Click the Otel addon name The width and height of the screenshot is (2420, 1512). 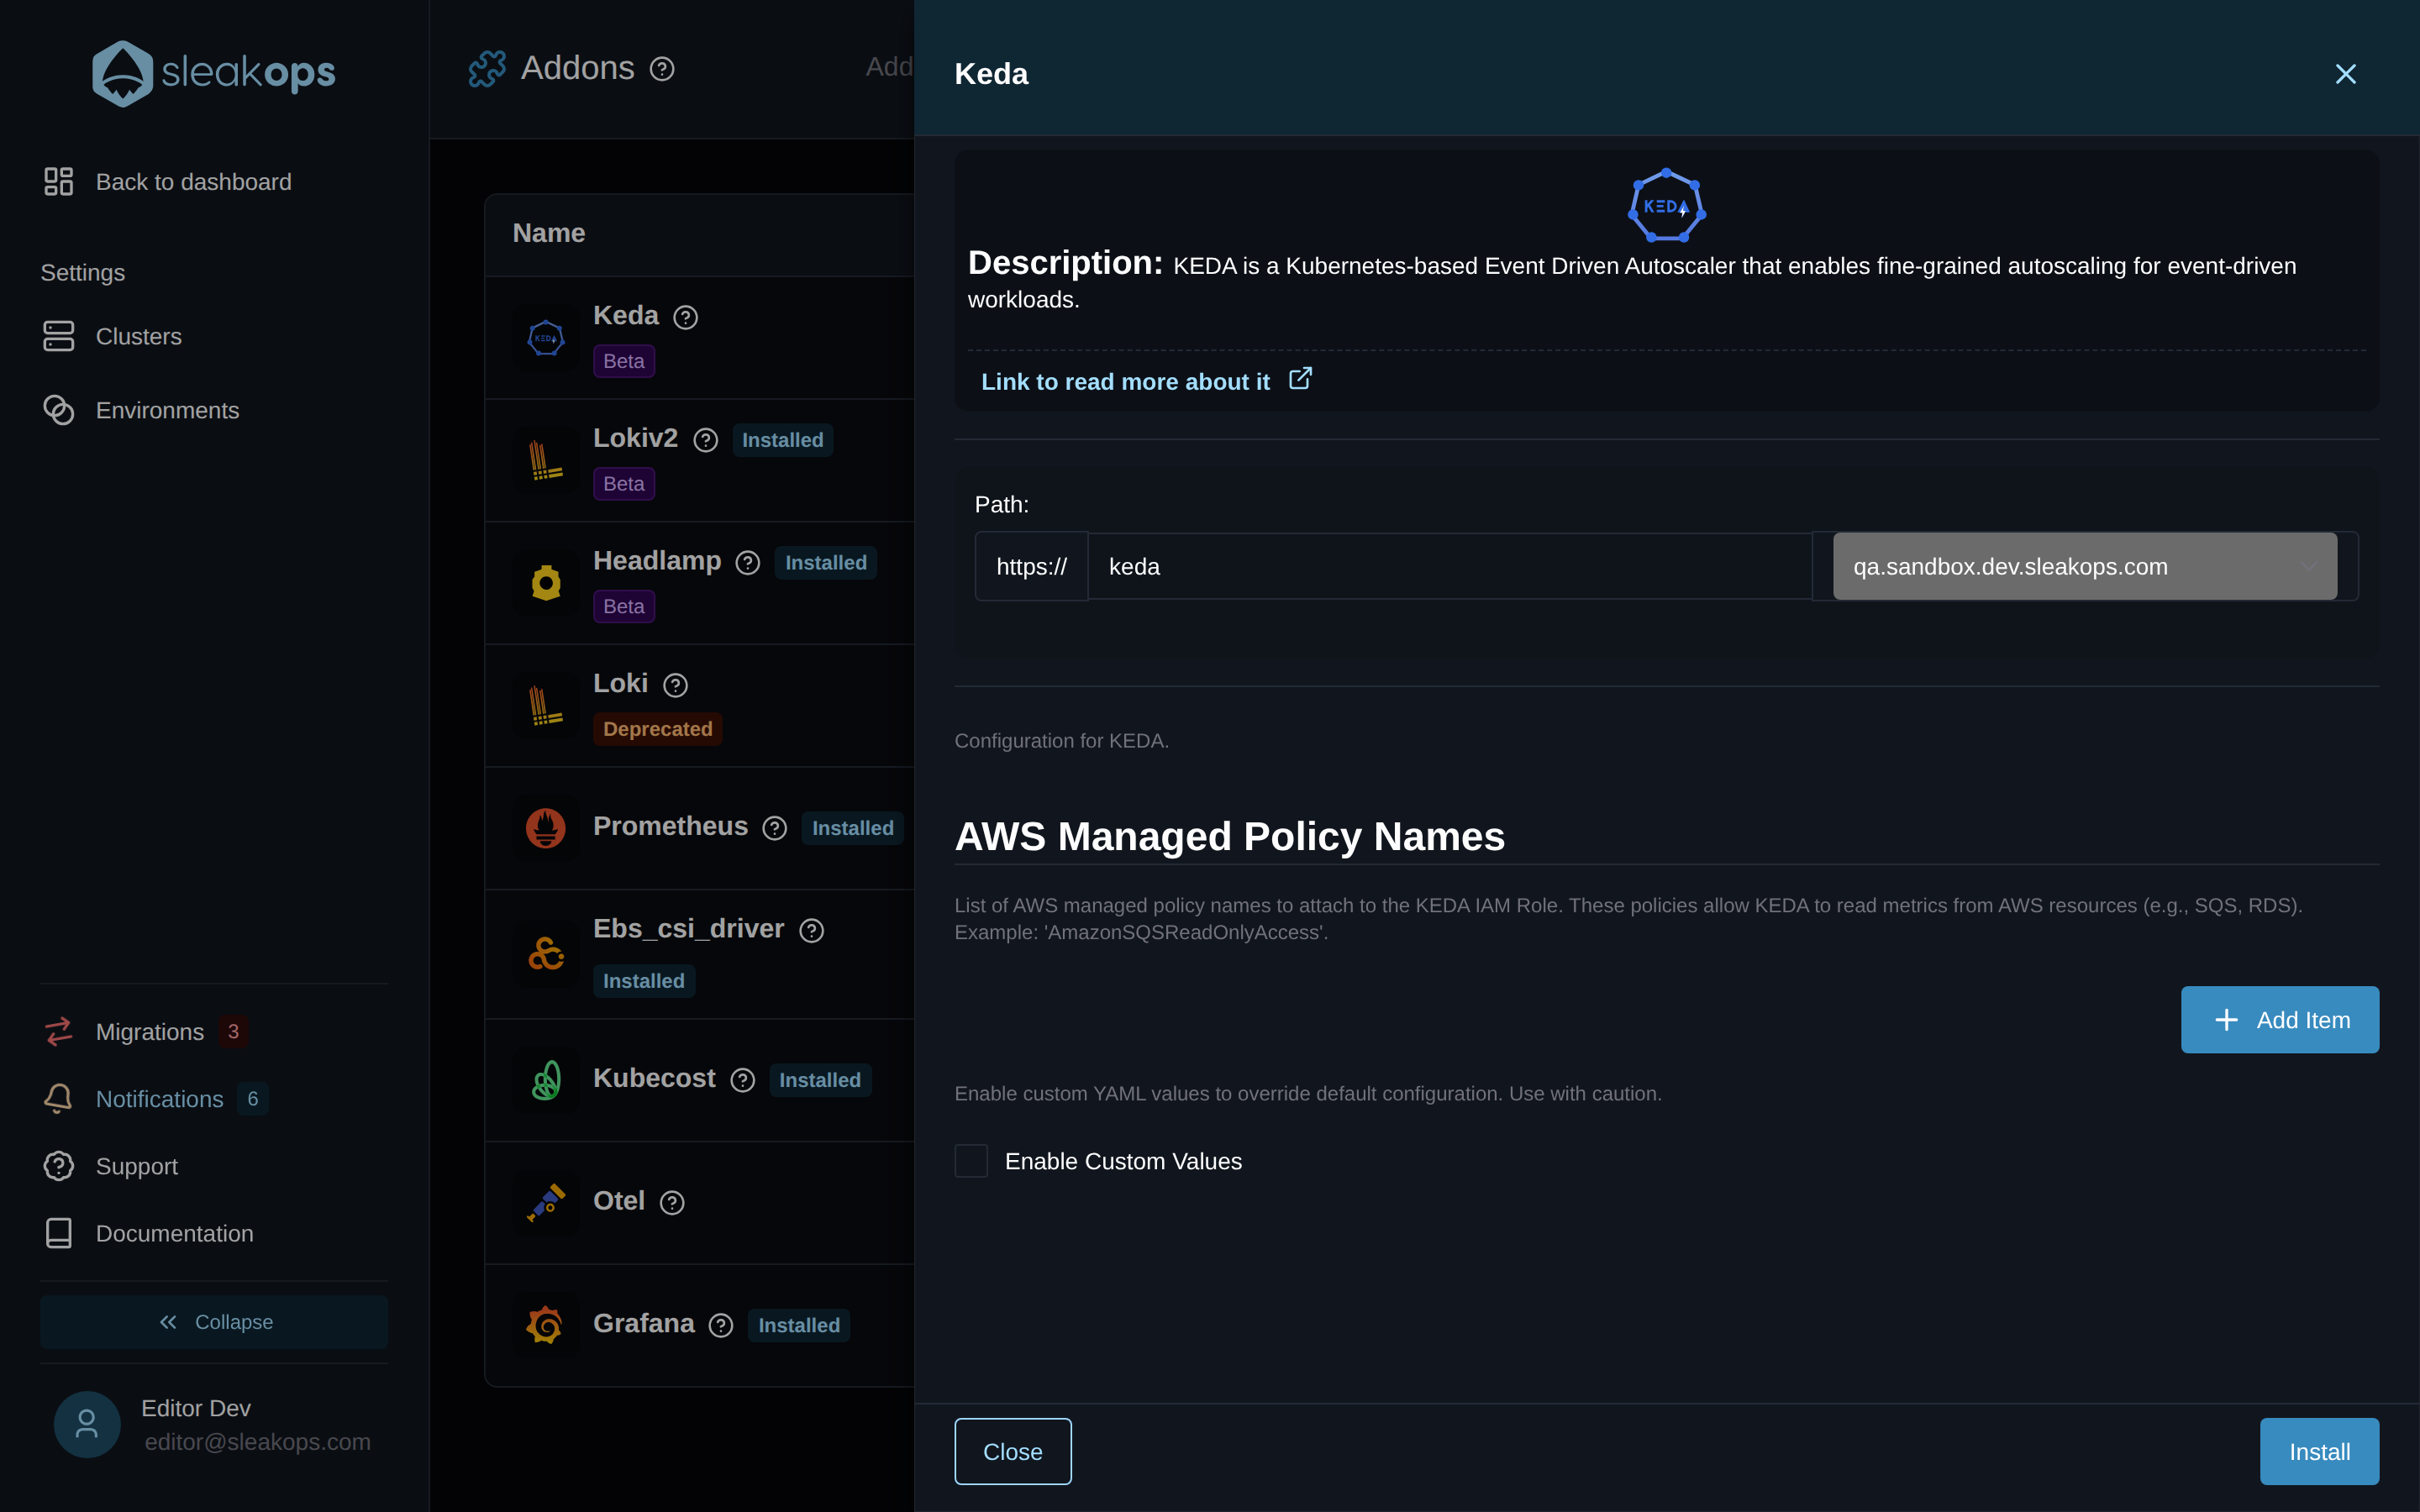click(x=619, y=1201)
